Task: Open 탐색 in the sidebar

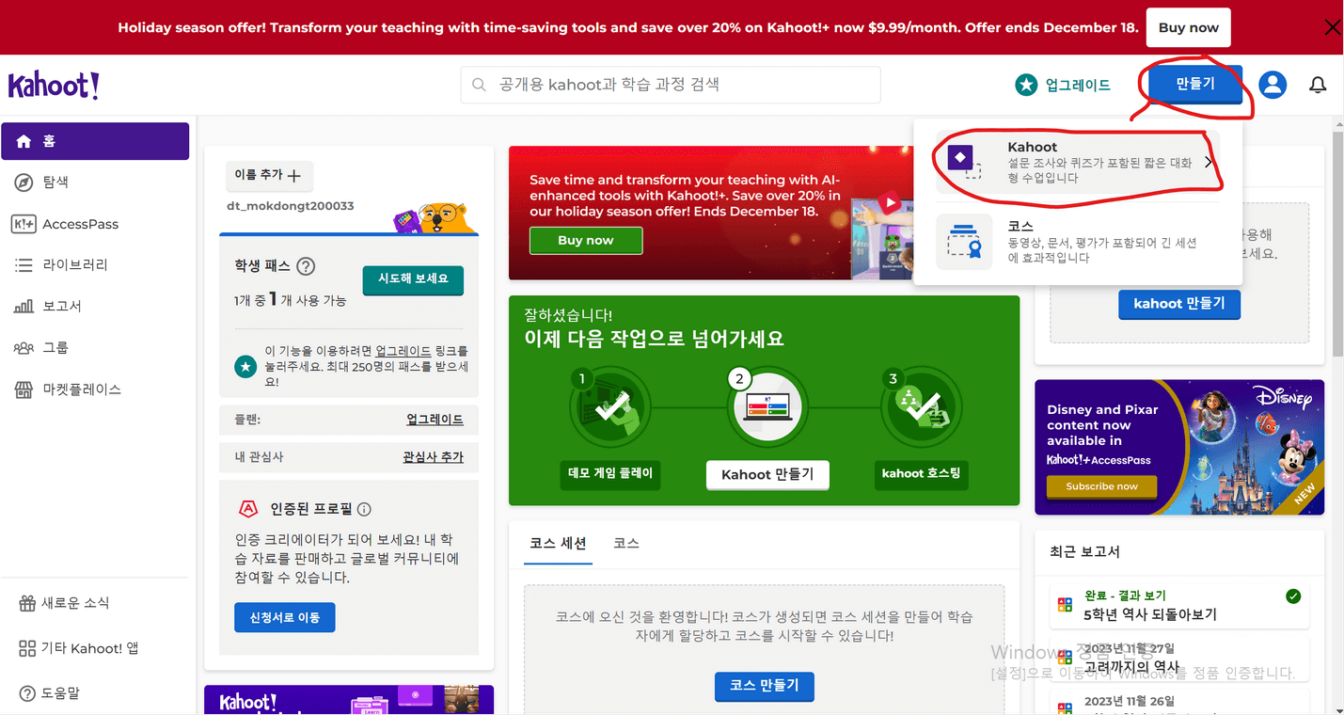Action: [95, 183]
